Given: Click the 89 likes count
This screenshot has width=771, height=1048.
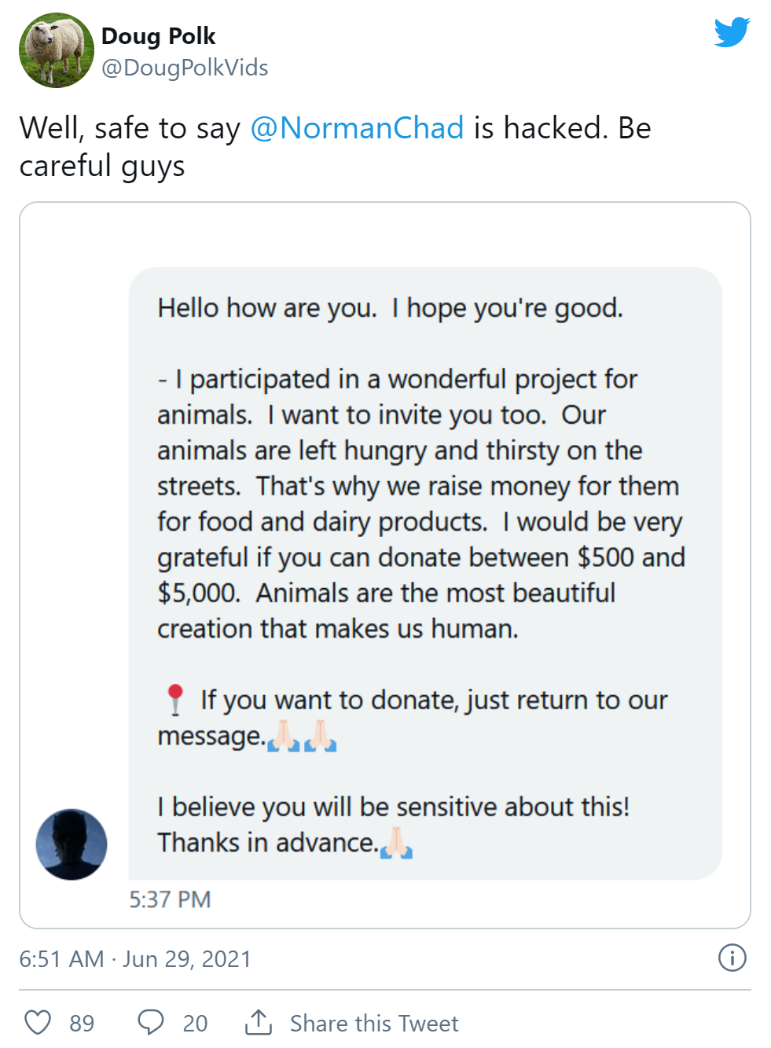Looking at the screenshot, I should tap(82, 1023).
